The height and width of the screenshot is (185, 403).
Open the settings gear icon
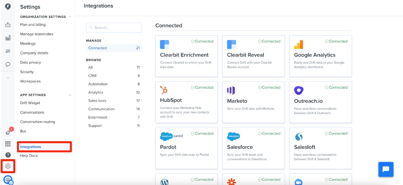(8, 166)
